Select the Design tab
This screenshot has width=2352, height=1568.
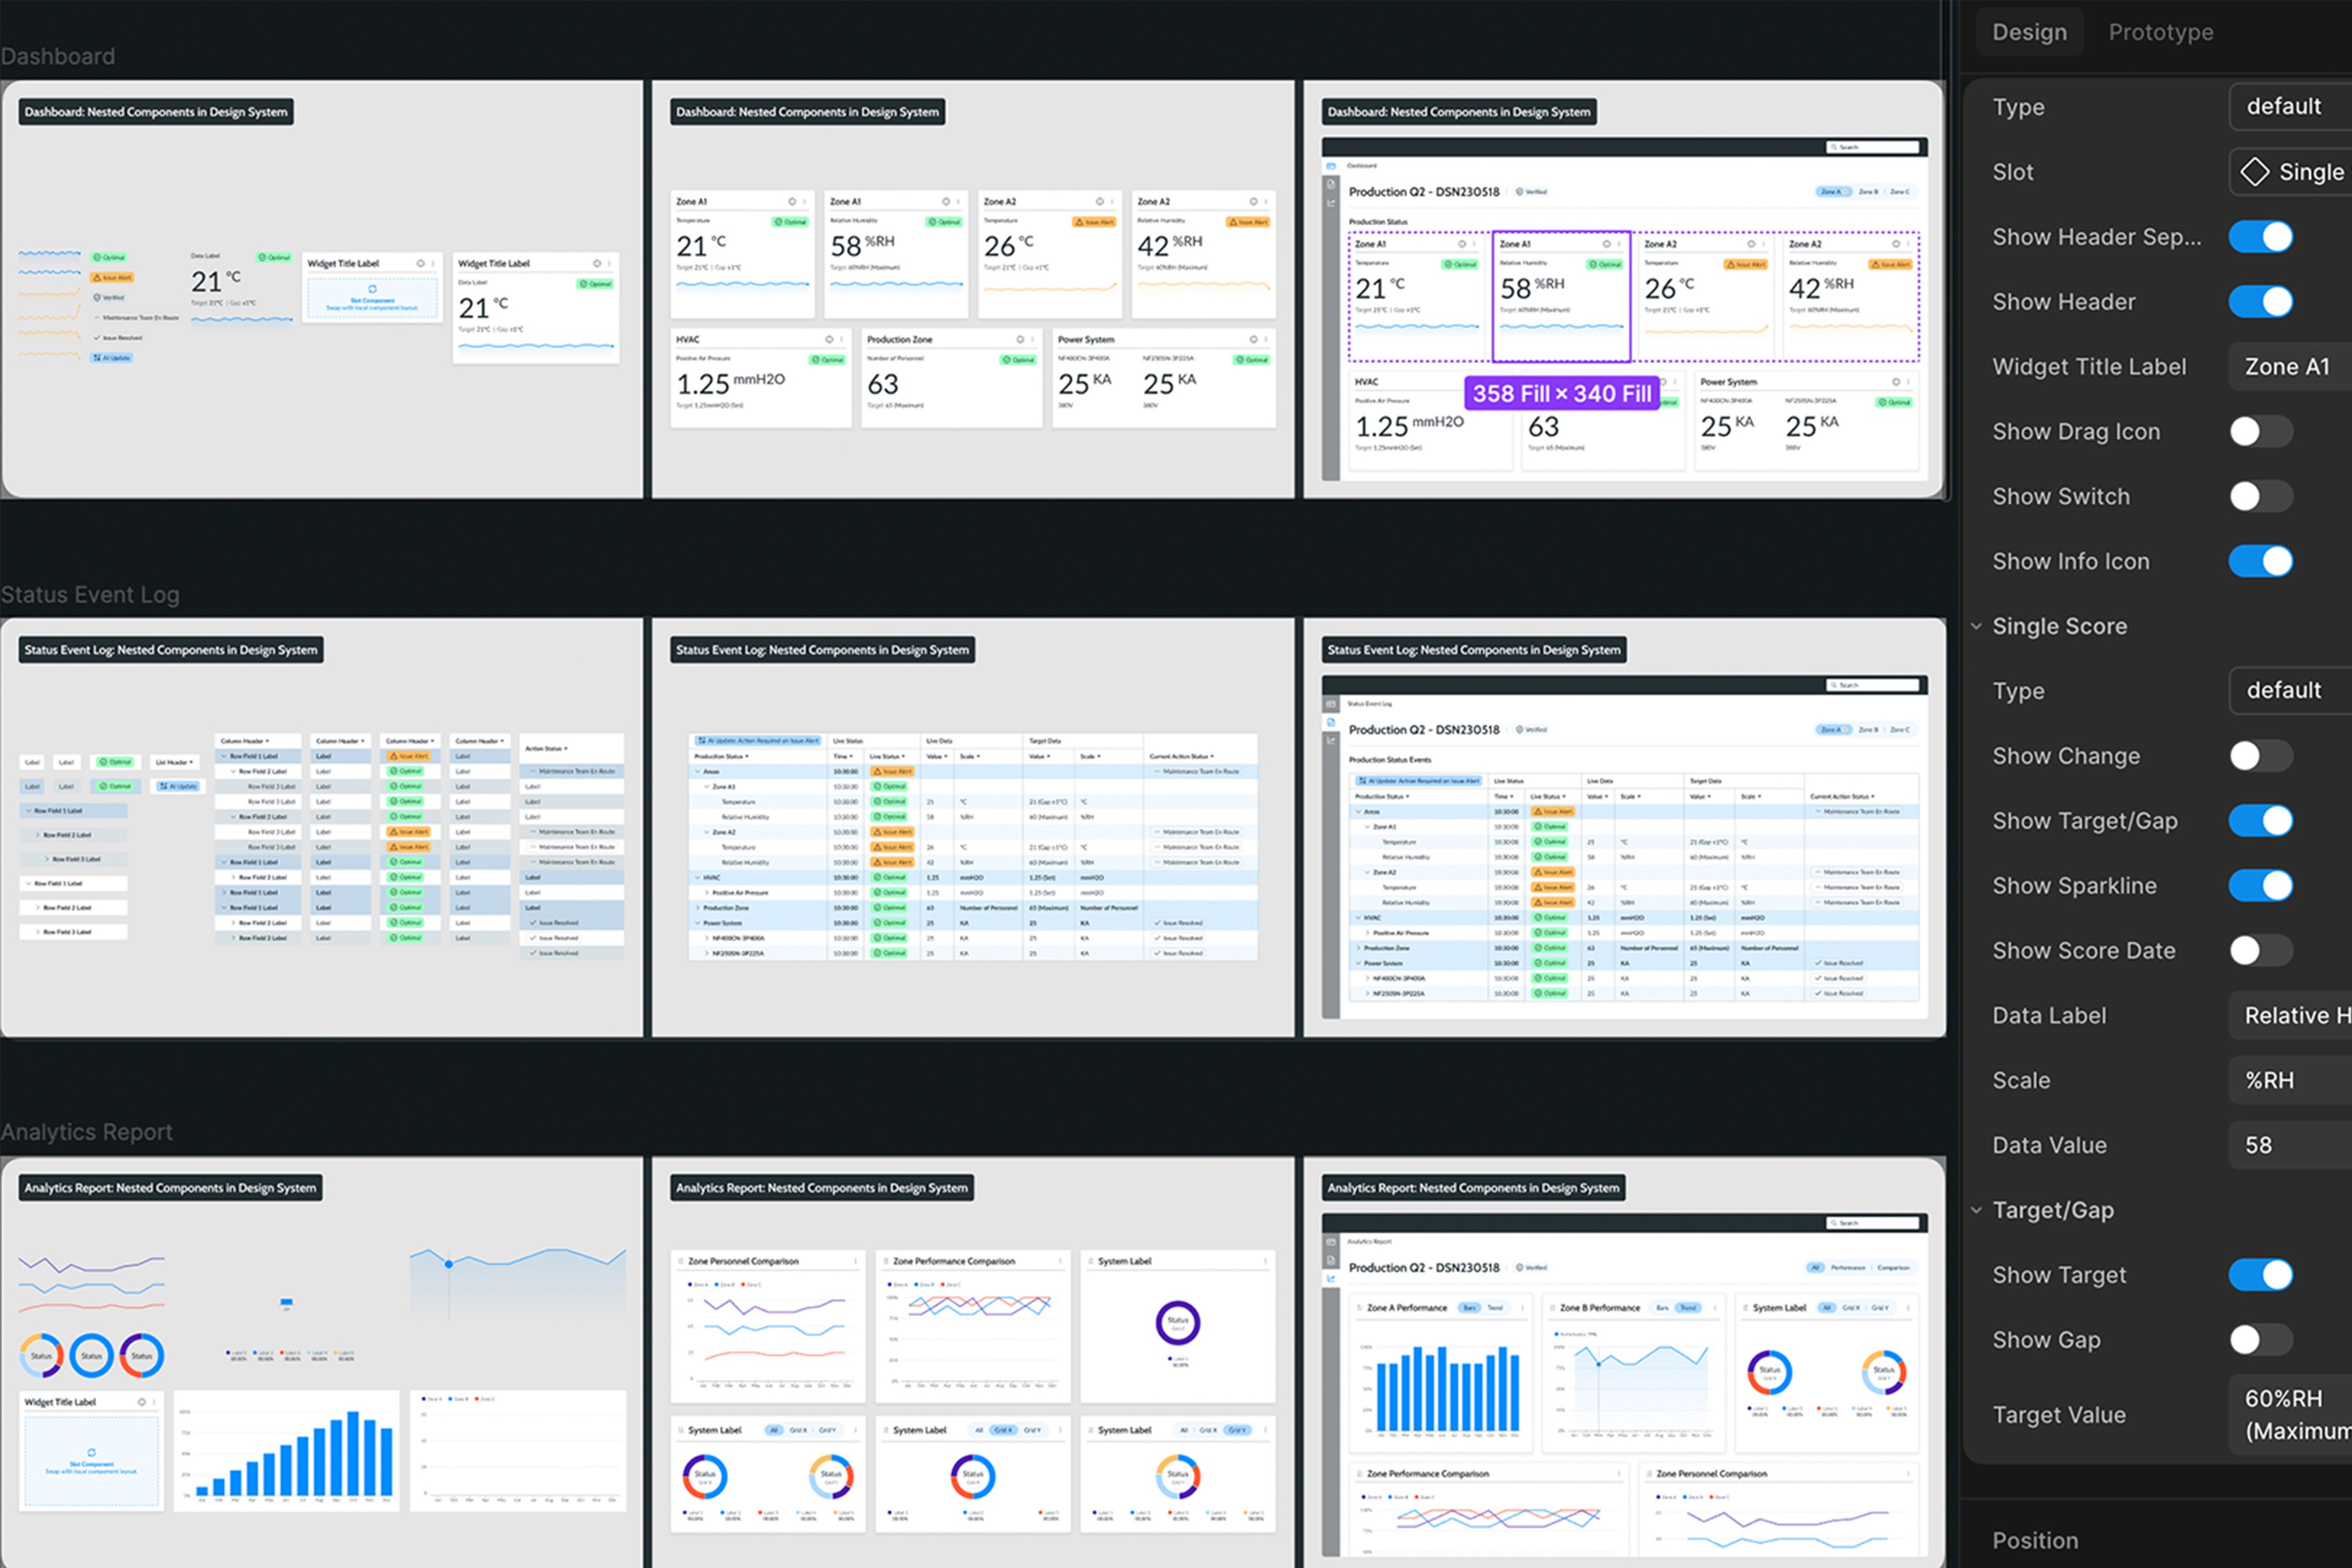pos(2029,32)
